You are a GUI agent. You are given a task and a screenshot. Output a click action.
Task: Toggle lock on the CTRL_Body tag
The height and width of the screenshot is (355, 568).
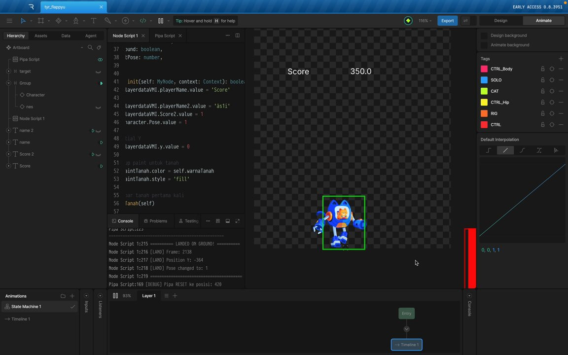[x=542, y=69]
